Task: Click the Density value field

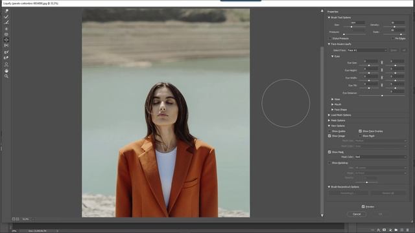Action: [x=397, y=23]
